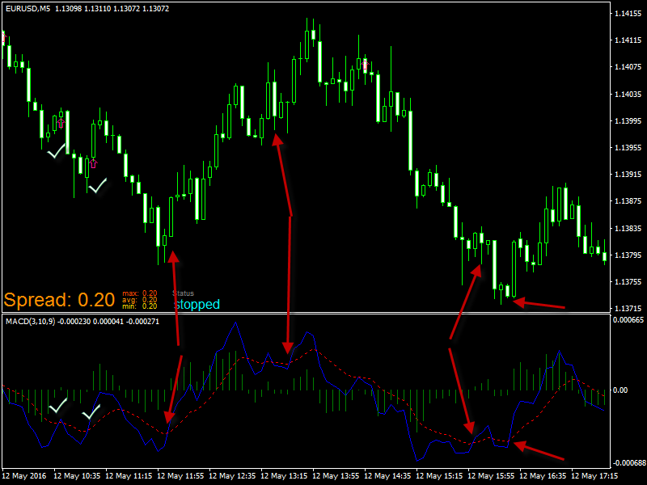Viewport: 647px width, 485px height.
Task: Click the 12 May 12:35 time label
Action: (x=232, y=476)
